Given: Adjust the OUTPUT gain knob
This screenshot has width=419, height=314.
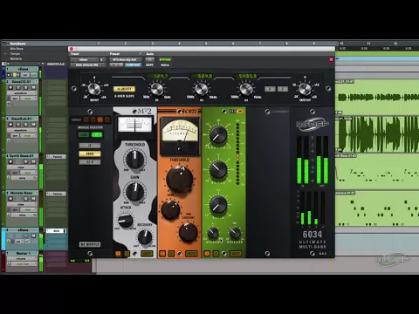Looking at the screenshot, I should point(305,88).
